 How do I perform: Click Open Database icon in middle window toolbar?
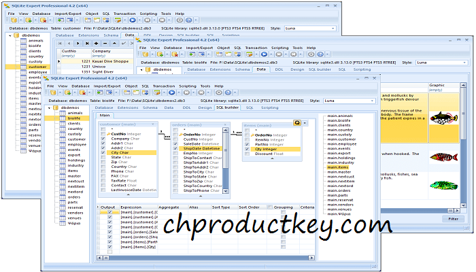pyautogui.click(x=146, y=54)
